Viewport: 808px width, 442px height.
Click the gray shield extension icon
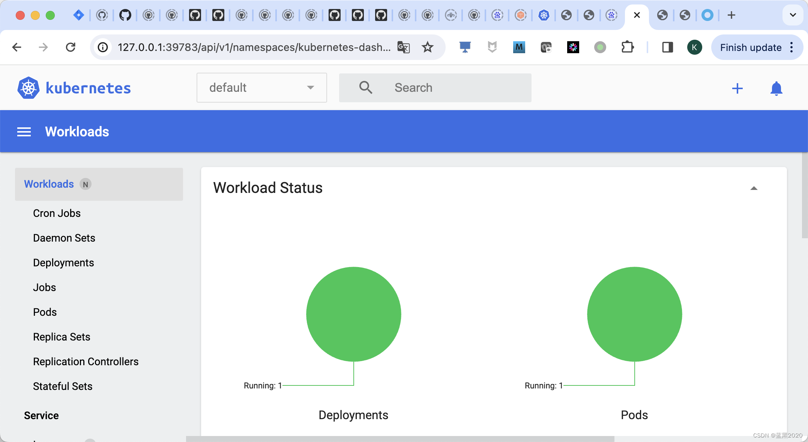(492, 47)
